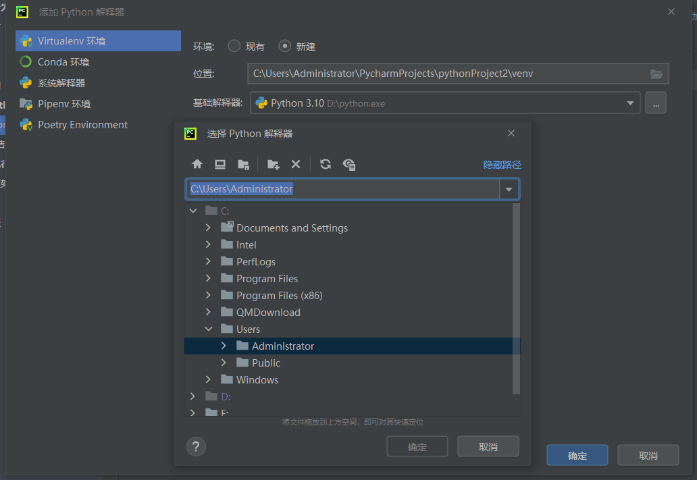Expand the QMDownload folder
697x480 pixels.
click(x=208, y=312)
